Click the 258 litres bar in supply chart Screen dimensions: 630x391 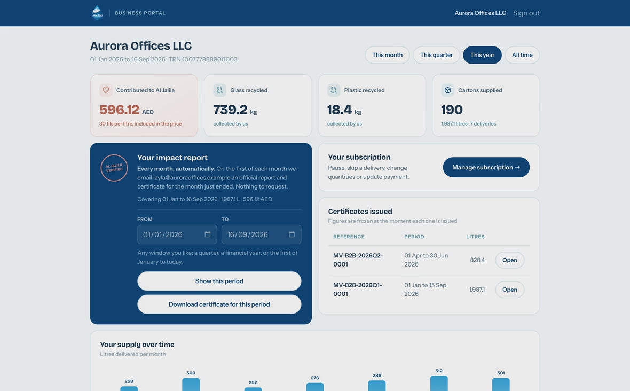coord(129,388)
